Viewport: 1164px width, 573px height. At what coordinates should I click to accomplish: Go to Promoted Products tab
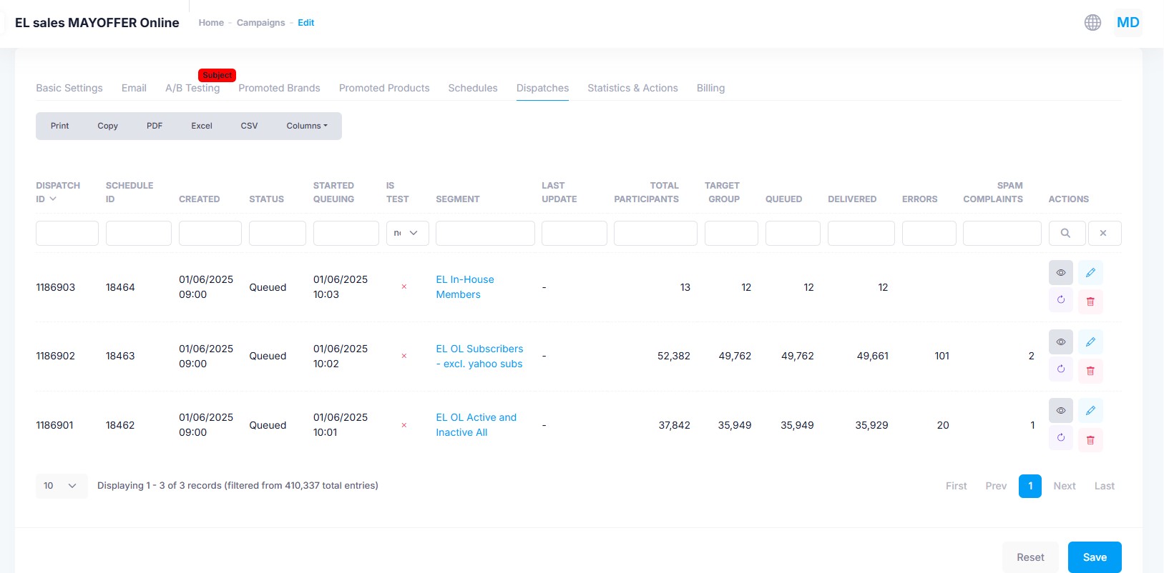(x=384, y=88)
